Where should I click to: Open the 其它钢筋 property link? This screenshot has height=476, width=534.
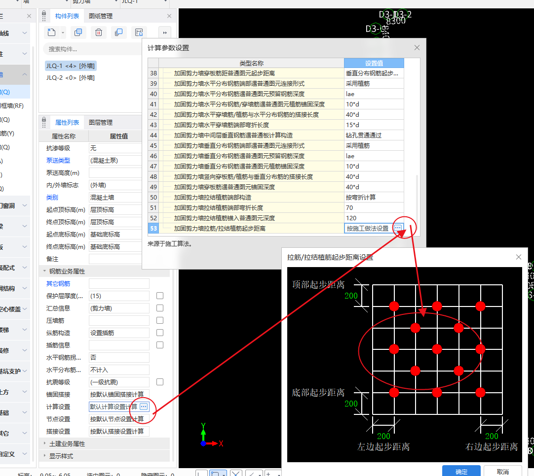[x=58, y=283]
